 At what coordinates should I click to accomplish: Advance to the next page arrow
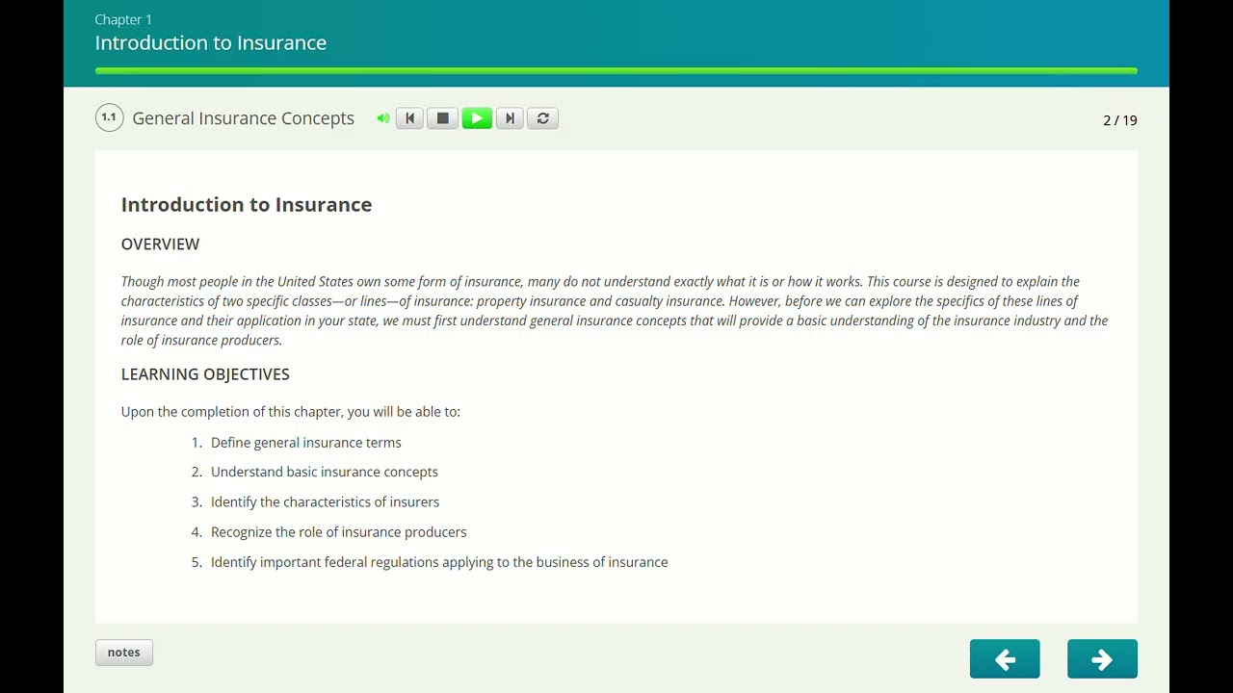pyautogui.click(x=1102, y=659)
